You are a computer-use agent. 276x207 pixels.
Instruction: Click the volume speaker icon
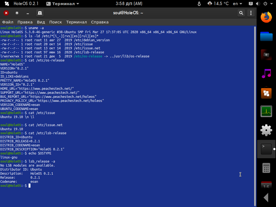tap(258, 4)
